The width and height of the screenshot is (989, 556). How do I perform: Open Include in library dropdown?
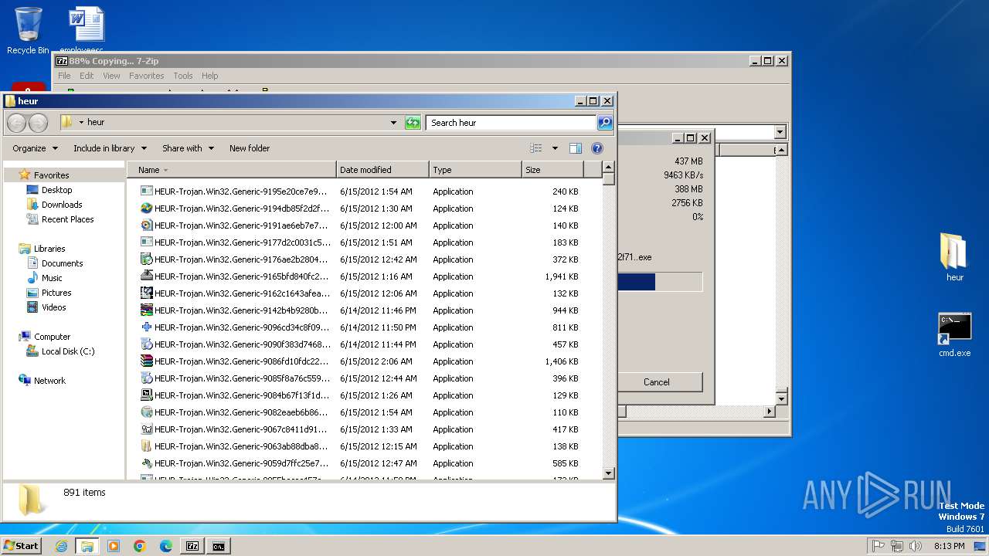[109, 148]
